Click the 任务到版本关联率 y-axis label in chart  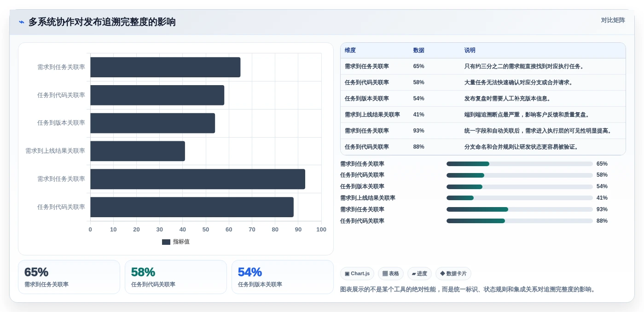[61, 123]
